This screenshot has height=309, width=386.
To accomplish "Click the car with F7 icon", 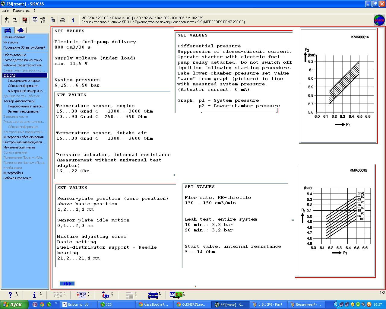I will [x=155, y=295].
